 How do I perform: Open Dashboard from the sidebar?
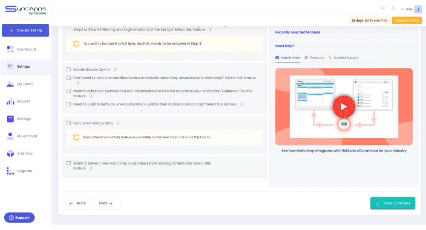click(x=26, y=49)
